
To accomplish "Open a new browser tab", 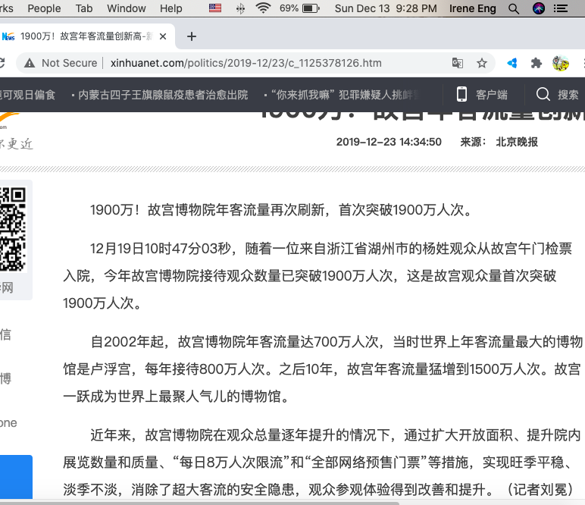I will click(192, 36).
